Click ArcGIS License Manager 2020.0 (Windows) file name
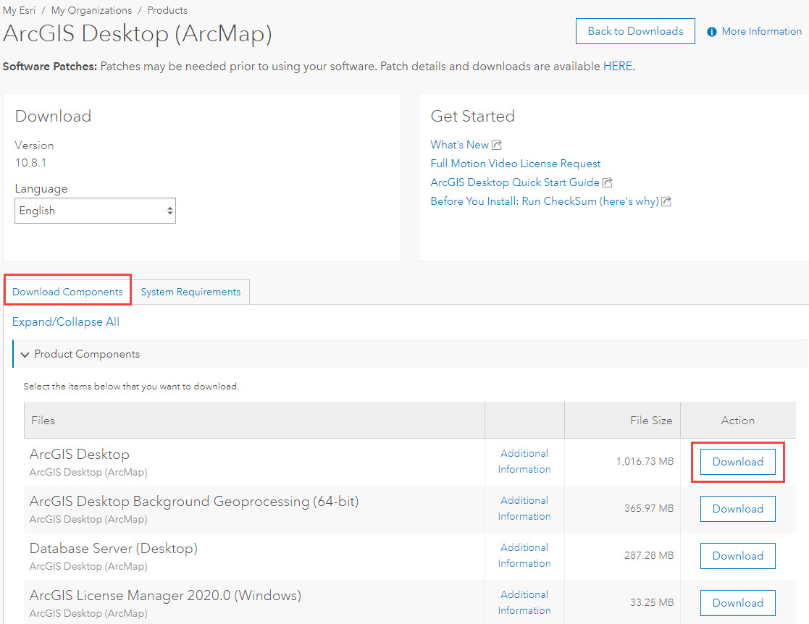809x624 pixels. (165, 596)
